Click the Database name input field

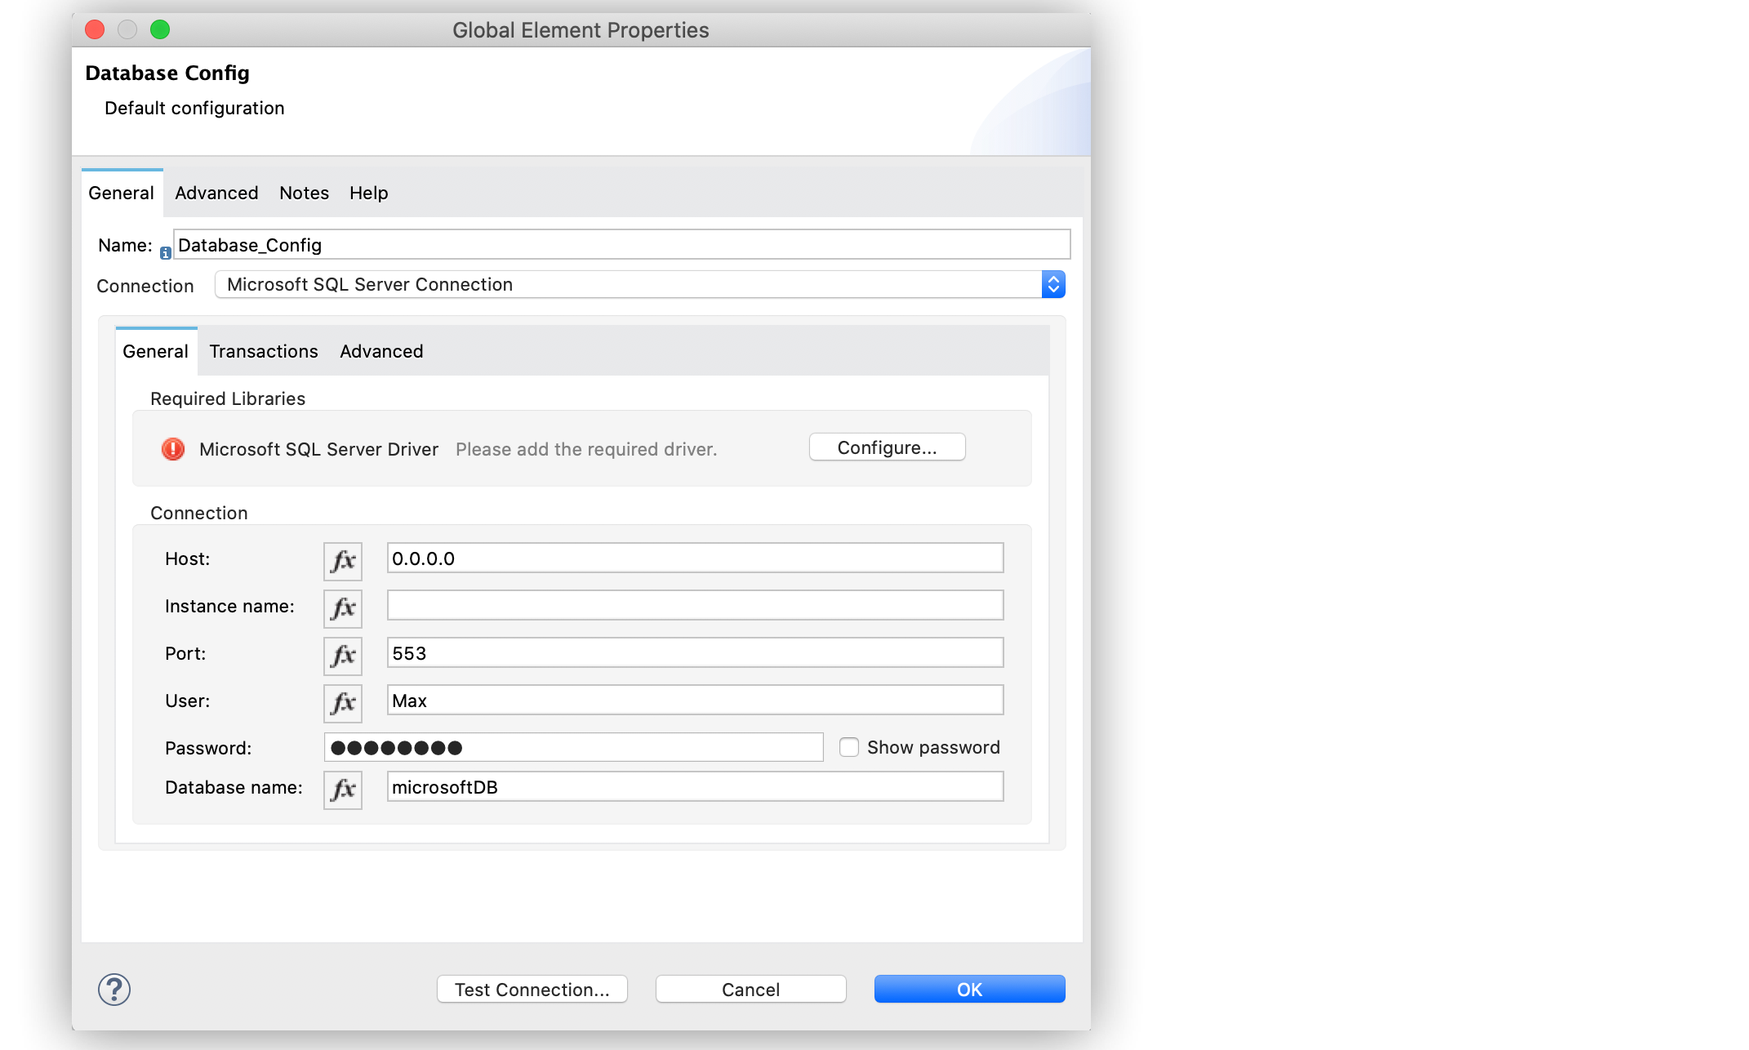coord(693,788)
